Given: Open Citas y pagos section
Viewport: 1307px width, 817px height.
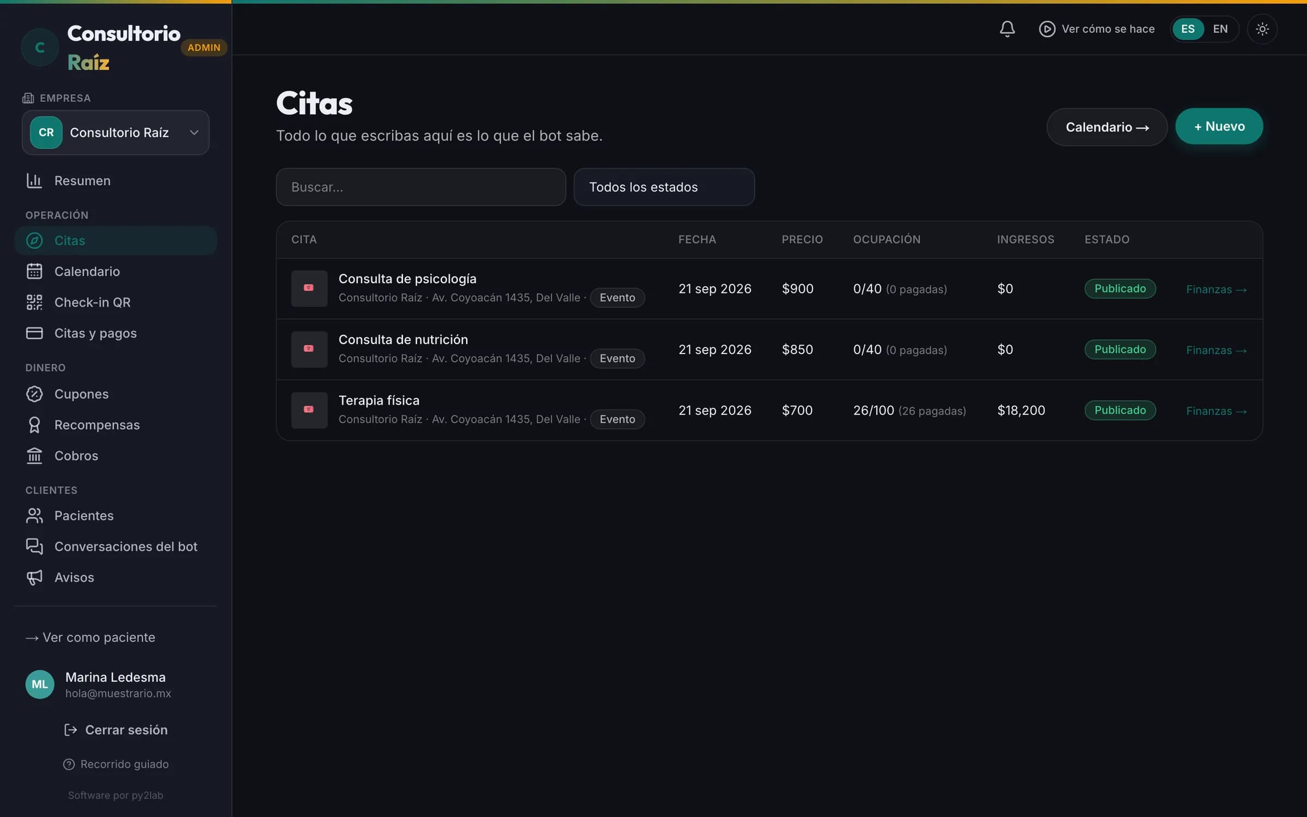Looking at the screenshot, I should 115,333.
